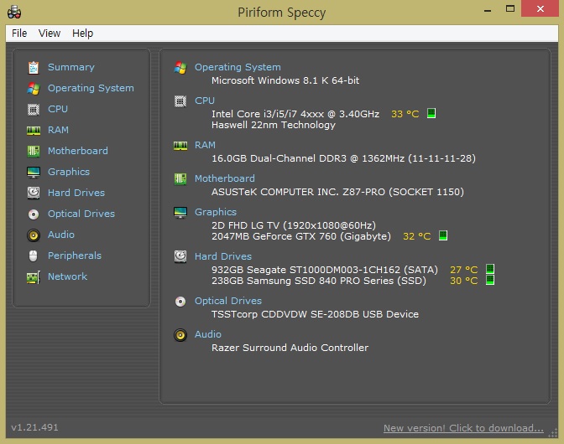Open the Operating System heading link in summary
The image size is (564, 444).
(238, 67)
